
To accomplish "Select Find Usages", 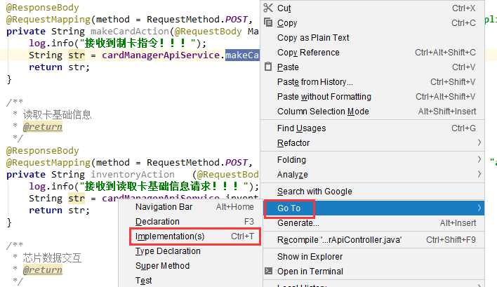I will tap(373, 128).
